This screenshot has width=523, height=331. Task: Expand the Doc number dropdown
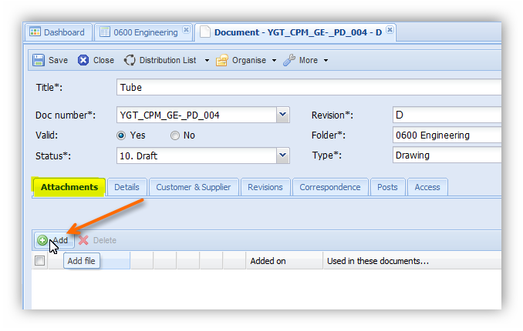click(282, 115)
